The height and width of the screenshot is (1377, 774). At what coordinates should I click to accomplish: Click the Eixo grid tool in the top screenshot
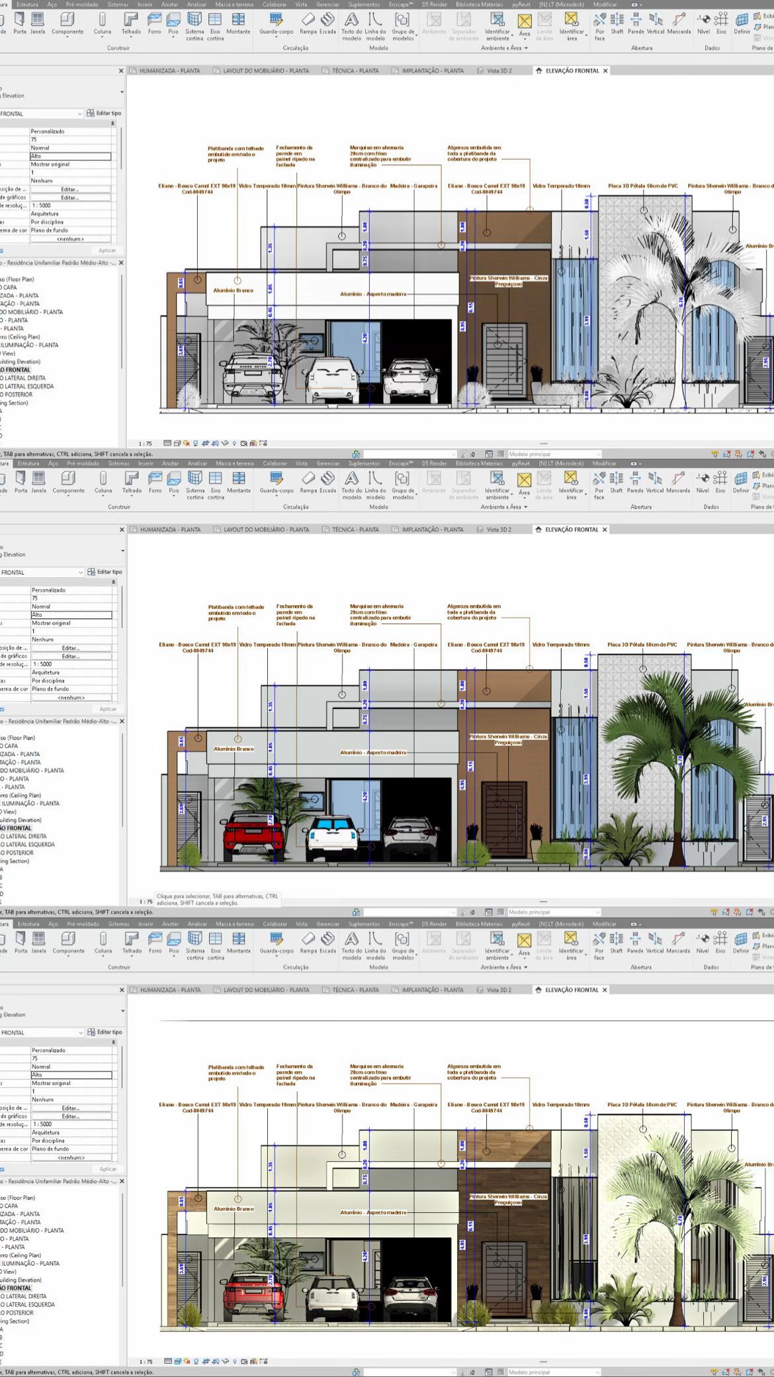click(x=721, y=23)
